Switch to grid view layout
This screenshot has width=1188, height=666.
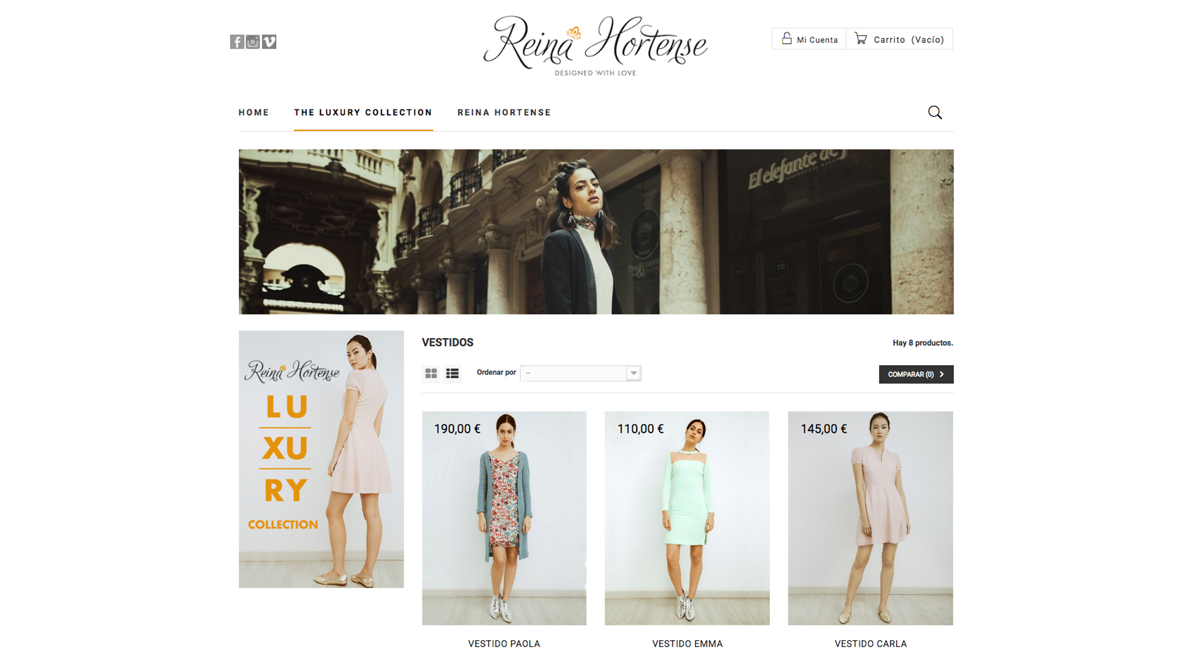click(431, 373)
